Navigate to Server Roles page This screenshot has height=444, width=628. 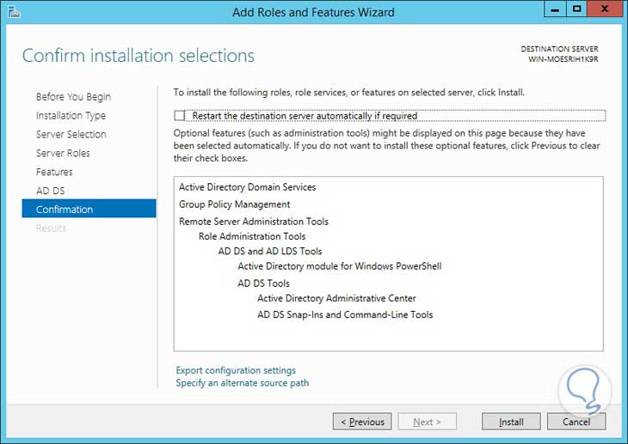tap(63, 154)
